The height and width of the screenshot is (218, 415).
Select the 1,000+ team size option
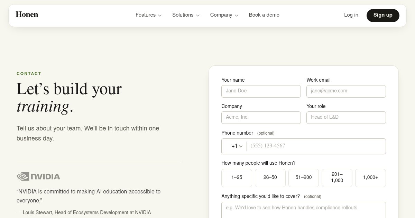click(371, 178)
